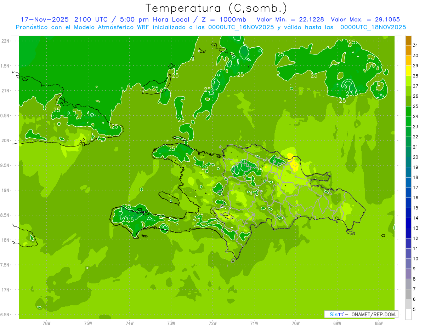Click the '7' colorbar label

[x=414, y=289]
